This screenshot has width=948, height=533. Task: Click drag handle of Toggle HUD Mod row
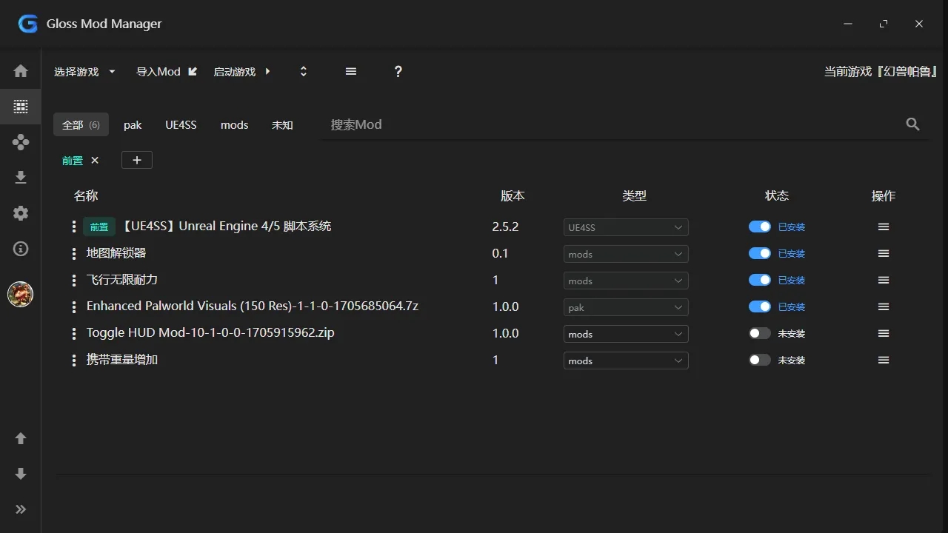pos(74,334)
